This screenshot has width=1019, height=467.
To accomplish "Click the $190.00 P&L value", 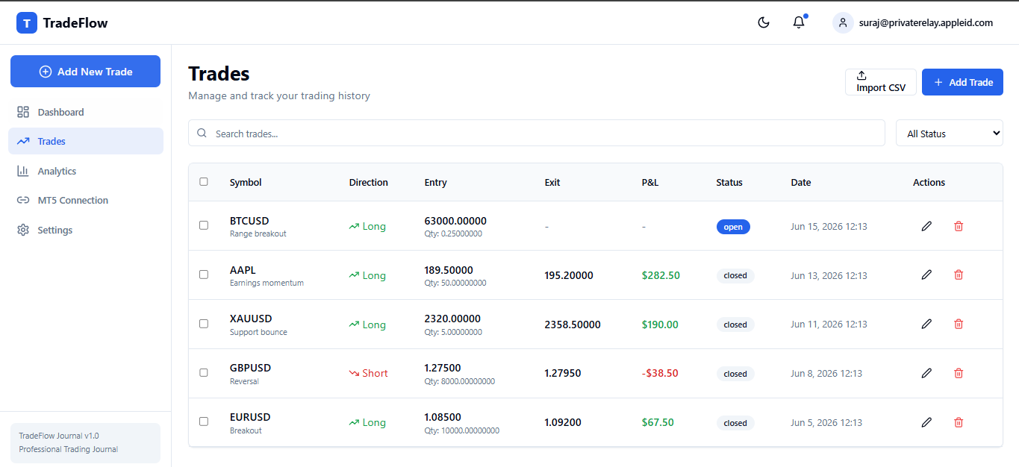I will click(660, 325).
